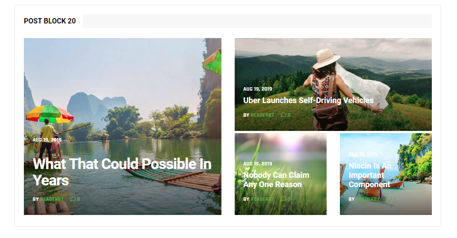The image size is (457, 238).
Task: Click comment icon on Nobody Can Claim post
Action: pyautogui.click(x=283, y=199)
